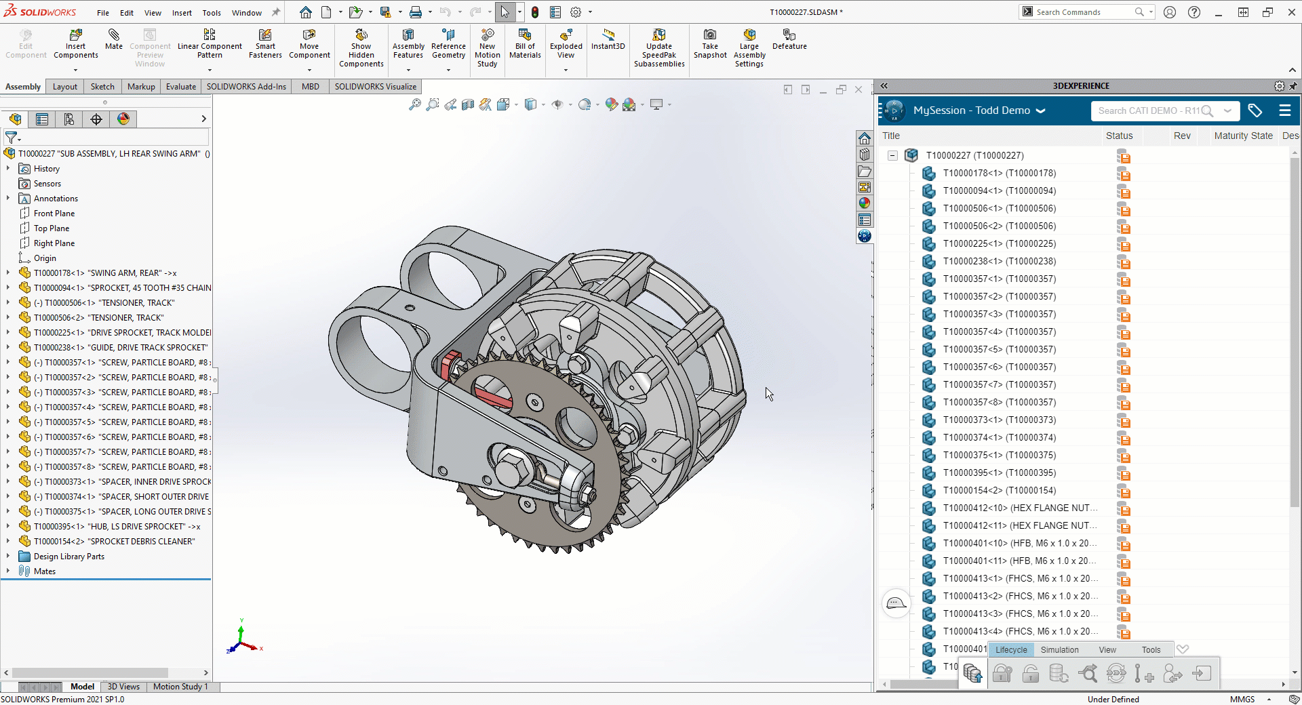Click the Save with Options lifecycle icon
Screen dimensions: 1302x705
[x=973, y=673]
